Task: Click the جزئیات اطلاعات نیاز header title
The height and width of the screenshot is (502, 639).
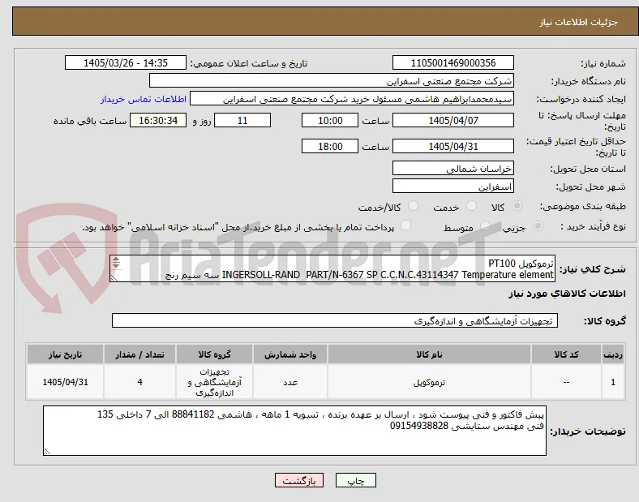Action: pyautogui.click(x=578, y=22)
